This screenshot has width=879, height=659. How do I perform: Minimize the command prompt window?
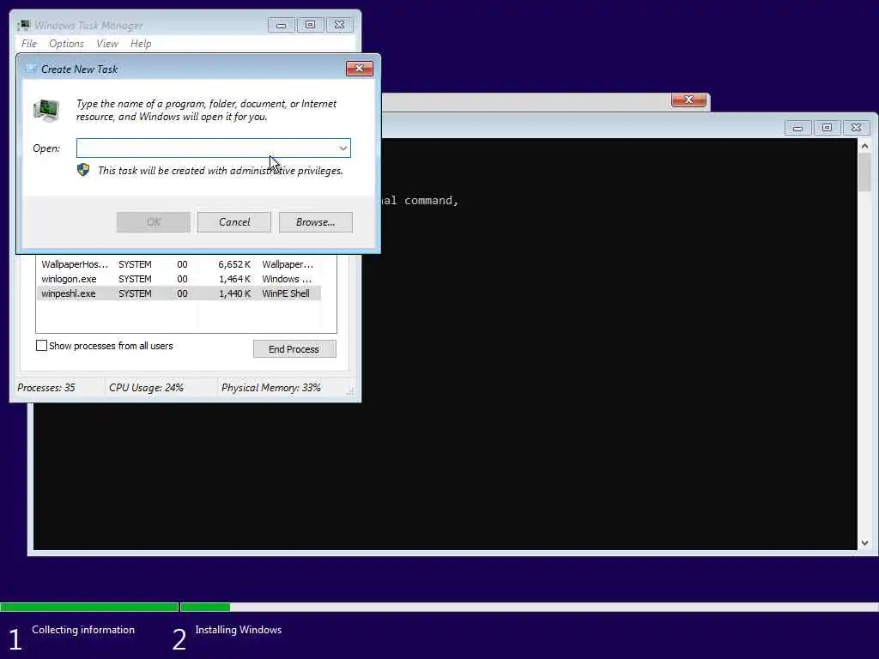pyautogui.click(x=797, y=128)
